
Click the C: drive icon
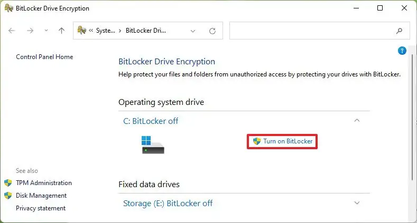coord(153,144)
